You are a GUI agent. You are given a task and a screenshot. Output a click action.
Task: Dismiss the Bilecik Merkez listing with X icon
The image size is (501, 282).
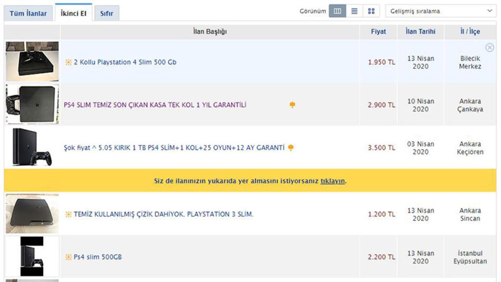[x=490, y=48]
